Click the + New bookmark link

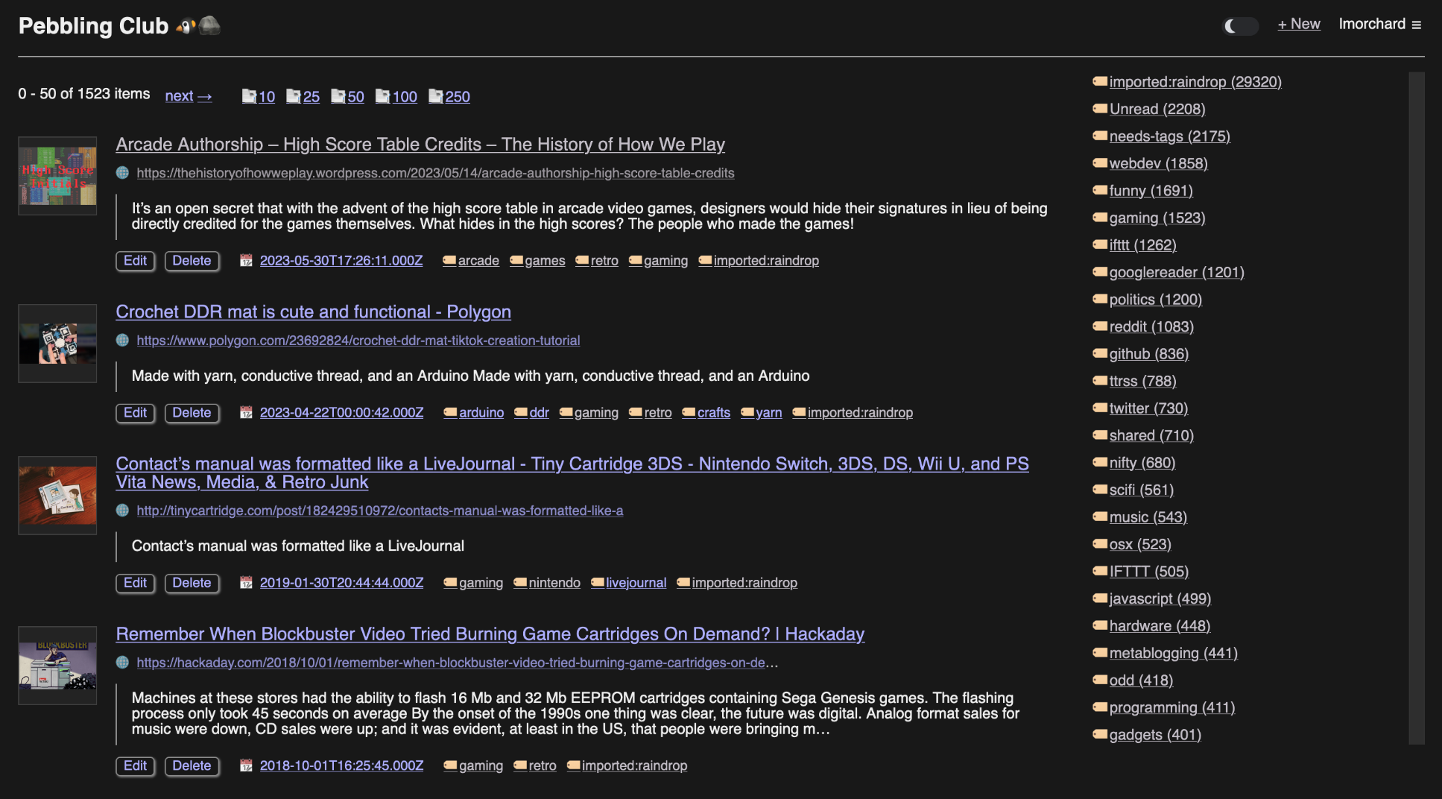1298,24
